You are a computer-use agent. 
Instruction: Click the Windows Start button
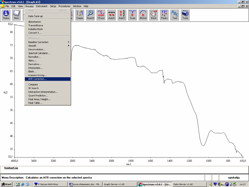pyautogui.click(x=6, y=184)
